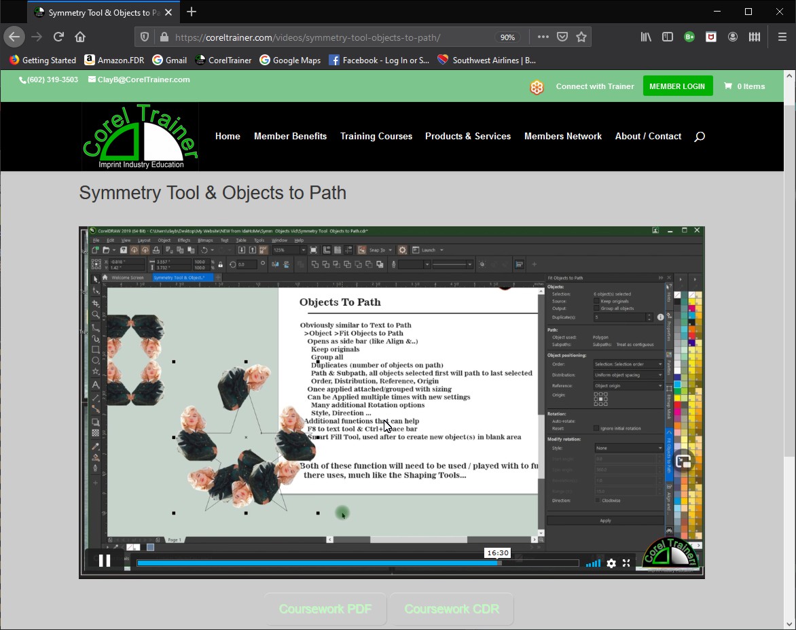Seek on the video progress bar
Image resolution: width=796 pixels, height=630 pixels.
(358, 563)
